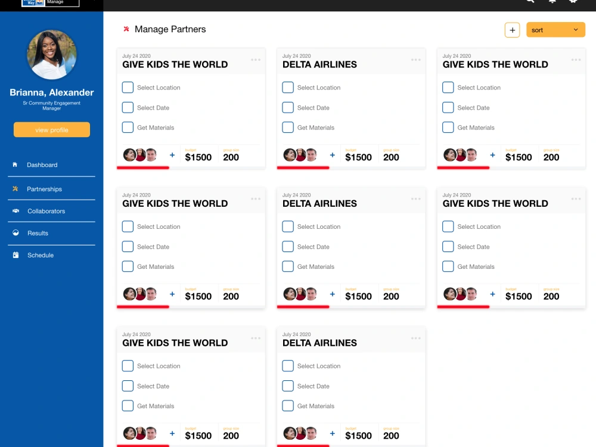Tick Get Materials on the middle-right Give Kids the World card
This screenshot has height=447, width=596.
(448, 266)
